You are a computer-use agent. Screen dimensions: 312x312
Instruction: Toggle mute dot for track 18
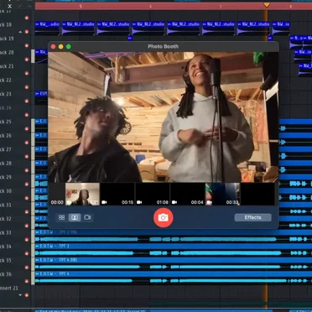[27, 32]
